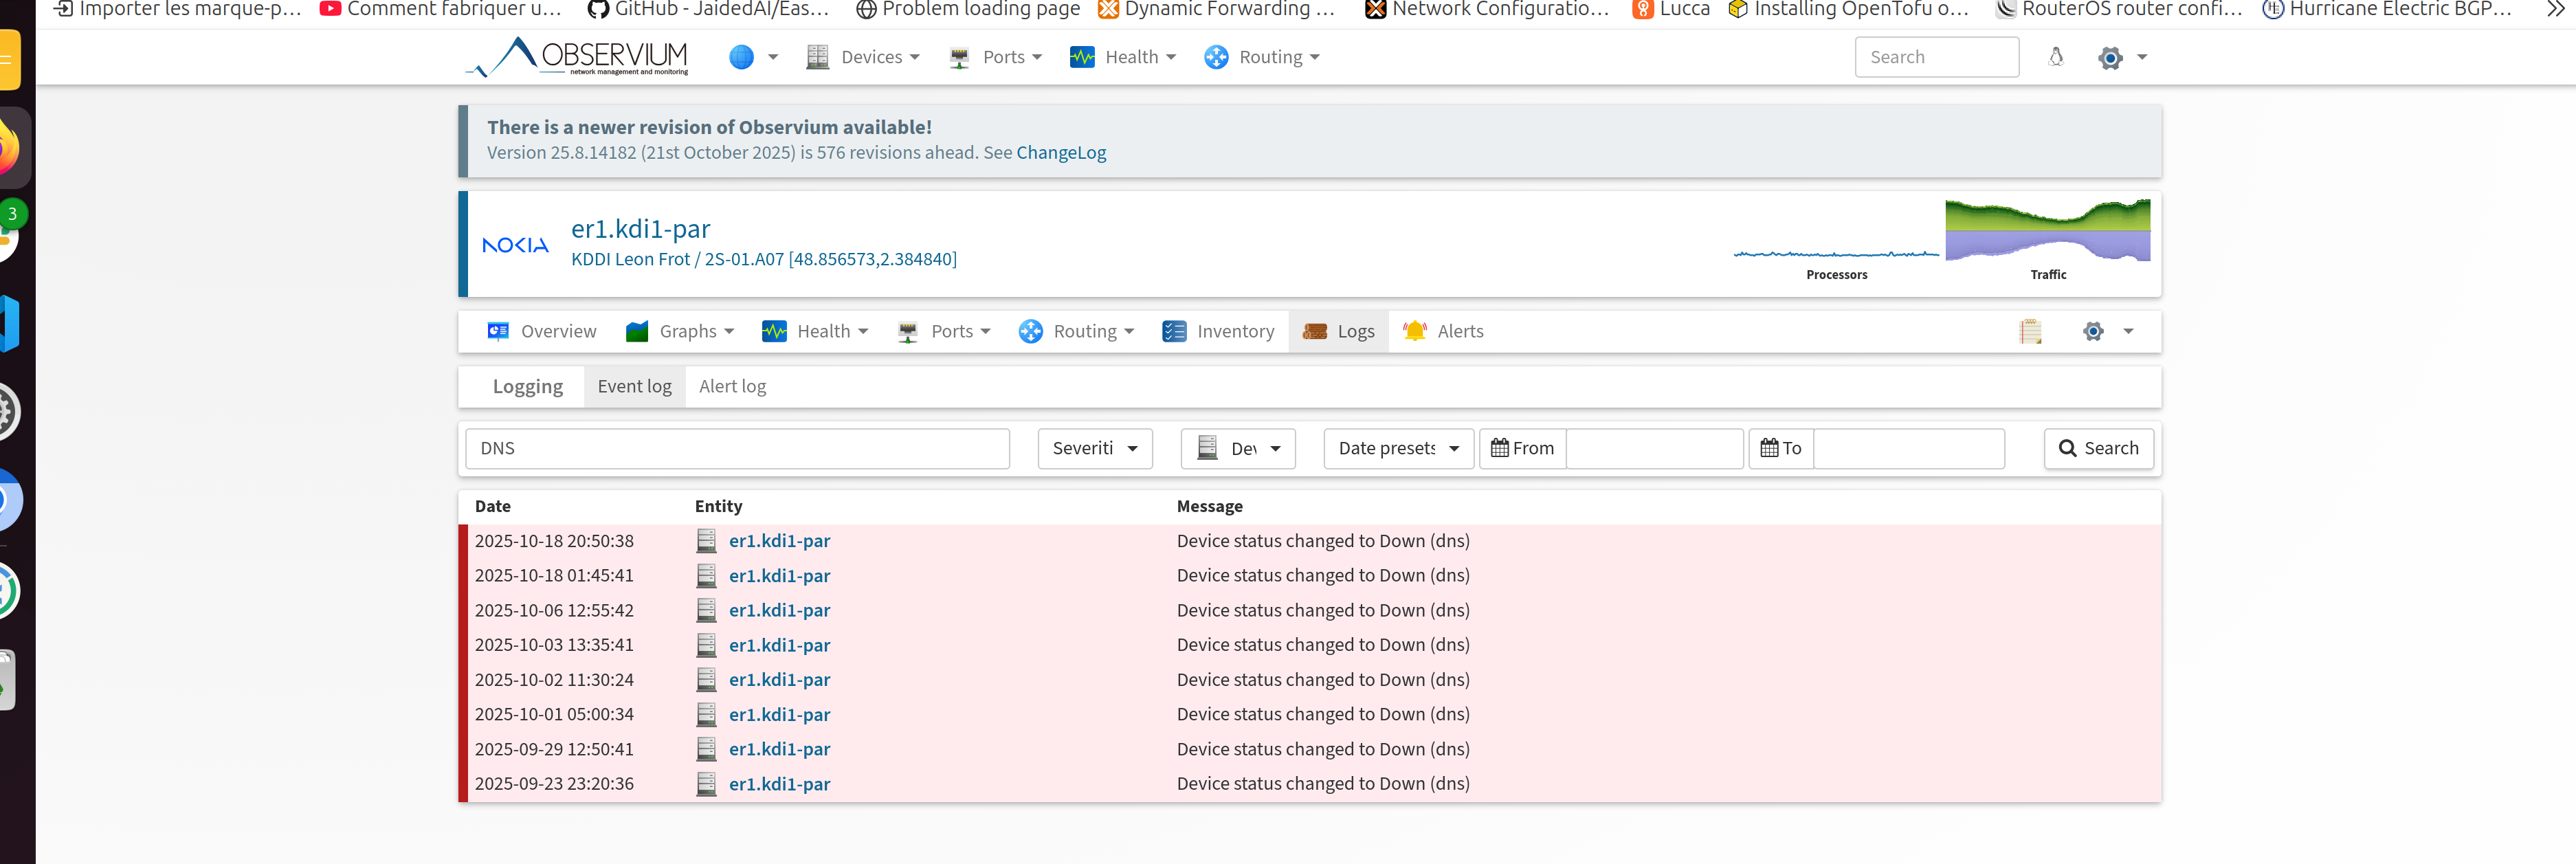Open the Alerts bell tab
The height and width of the screenshot is (864, 2576).
[1443, 331]
